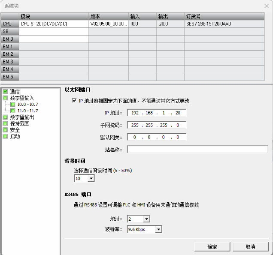Toggle the fixed IP address data checkbox
This screenshot has height=255, width=273.
tap(74, 100)
